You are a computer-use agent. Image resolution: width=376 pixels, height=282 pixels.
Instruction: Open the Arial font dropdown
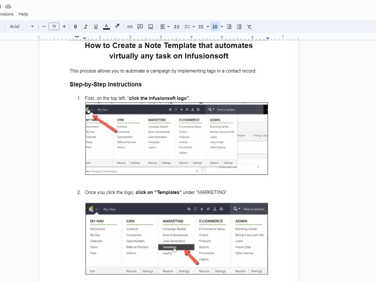click(x=21, y=26)
